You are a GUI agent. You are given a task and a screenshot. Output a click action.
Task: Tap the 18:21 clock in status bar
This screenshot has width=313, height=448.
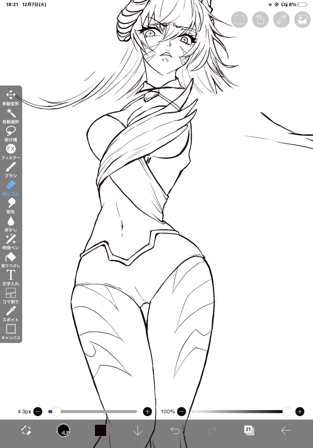click(x=12, y=4)
